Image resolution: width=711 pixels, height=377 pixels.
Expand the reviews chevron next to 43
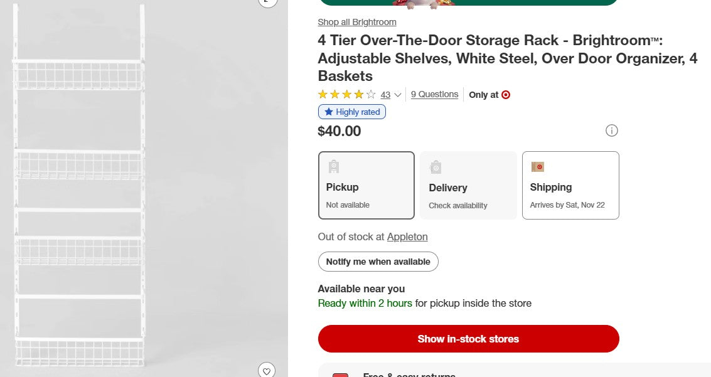(x=397, y=95)
